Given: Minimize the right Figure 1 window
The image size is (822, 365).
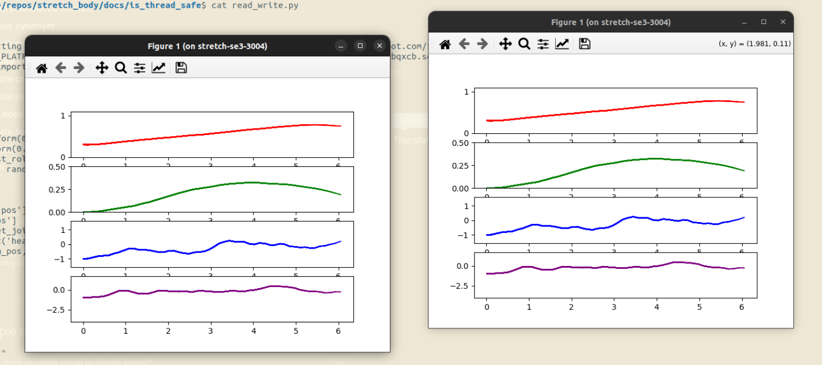Looking at the screenshot, I should click(x=744, y=22).
